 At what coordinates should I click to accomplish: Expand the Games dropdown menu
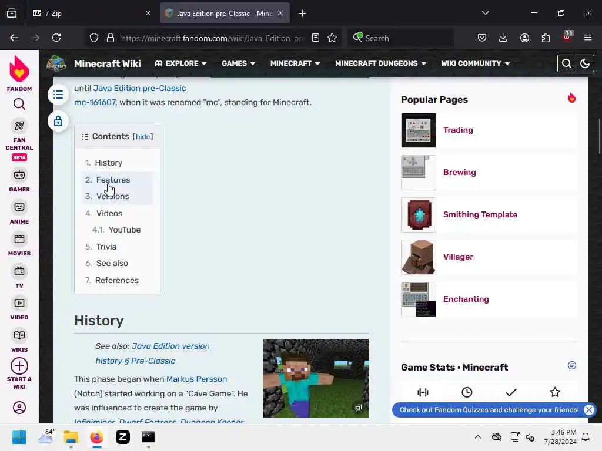point(239,63)
